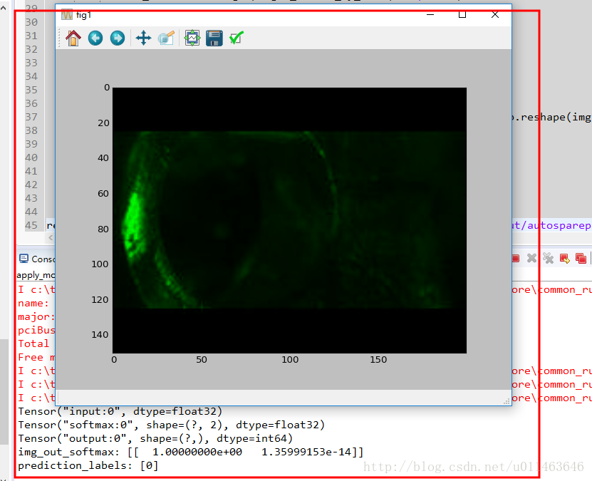
Task: Minimize the fig1 figure window
Action: 430,15
